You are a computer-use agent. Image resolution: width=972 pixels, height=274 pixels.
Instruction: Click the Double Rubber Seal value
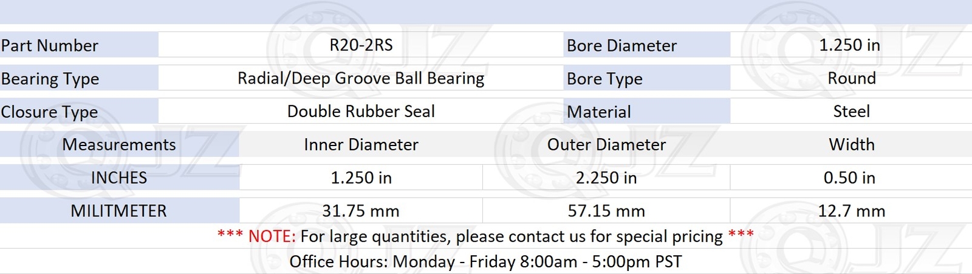(x=361, y=112)
